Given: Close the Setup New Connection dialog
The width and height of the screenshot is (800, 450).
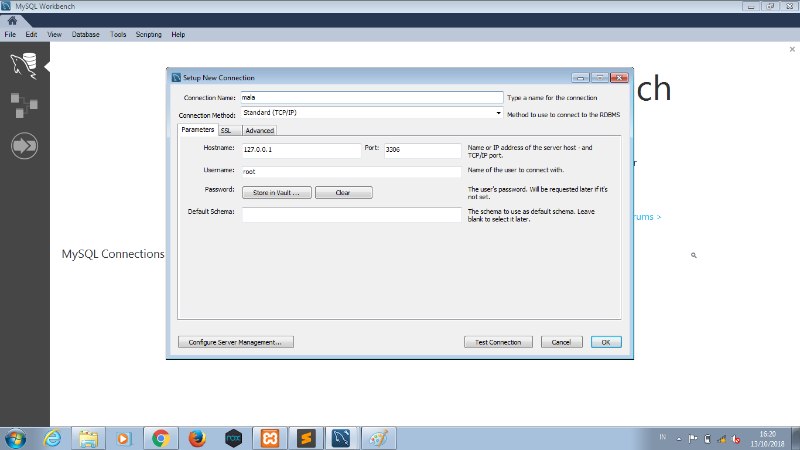Looking at the screenshot, I should 619,77.
